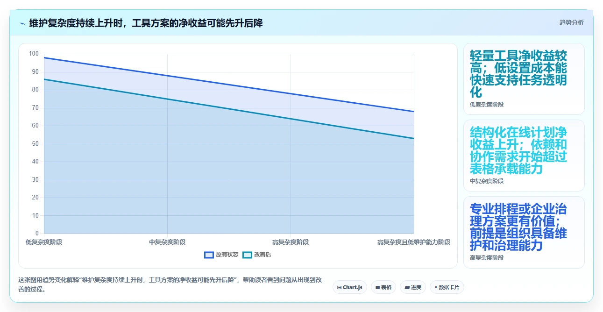Click the 低复杂度阶段 x-axis label

point(44,242)
